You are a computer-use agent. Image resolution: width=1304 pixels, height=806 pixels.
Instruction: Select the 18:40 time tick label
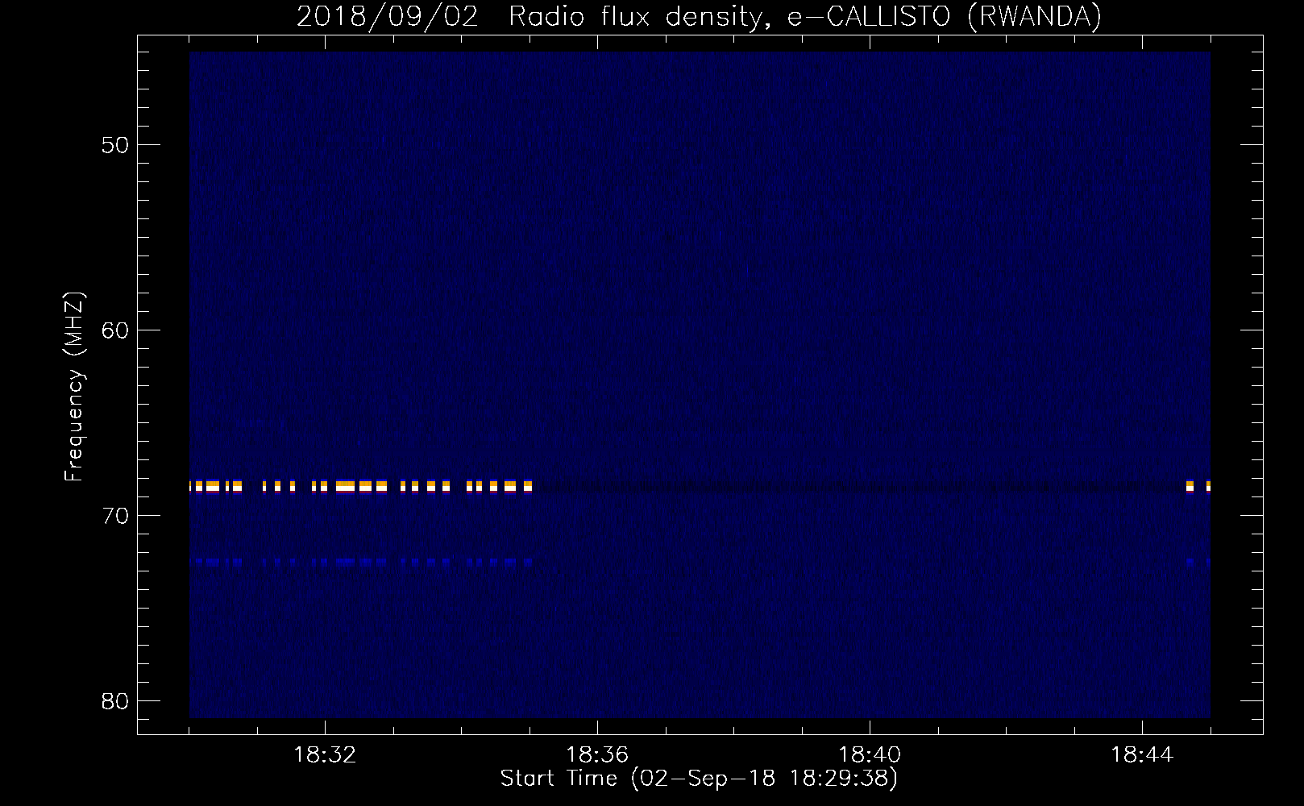(870, 755)
